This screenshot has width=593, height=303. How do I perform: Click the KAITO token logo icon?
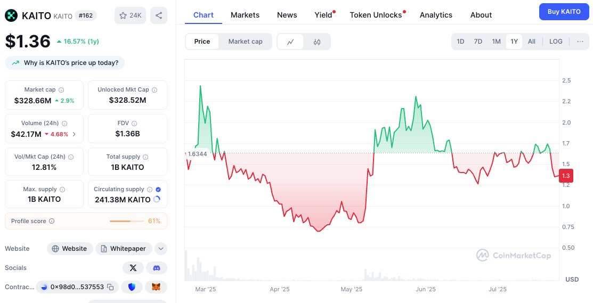click(11, 15)
